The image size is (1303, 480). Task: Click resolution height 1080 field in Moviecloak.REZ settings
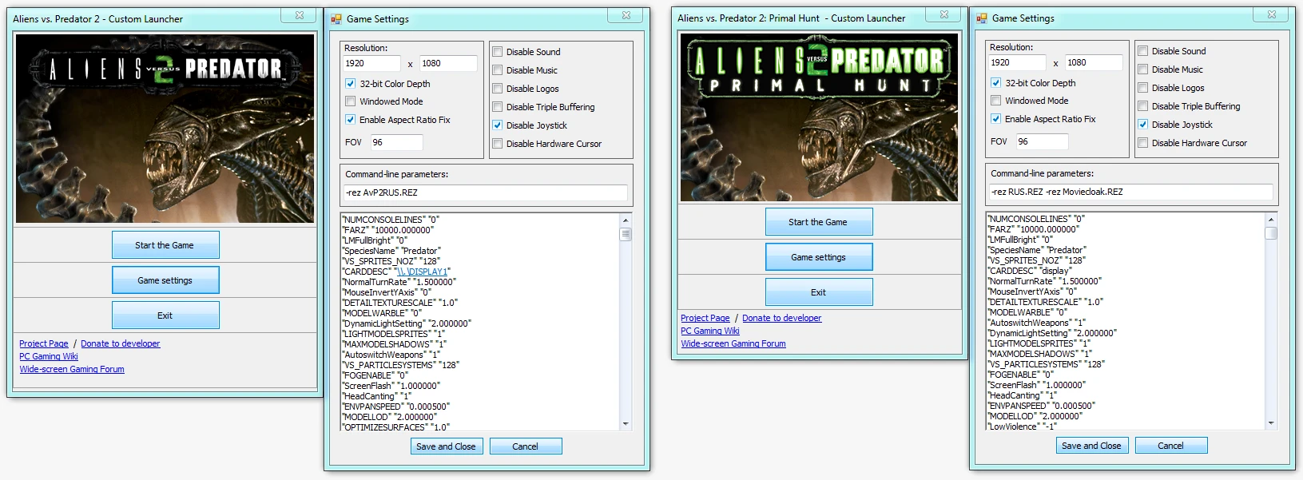[x=1094, y=62]
